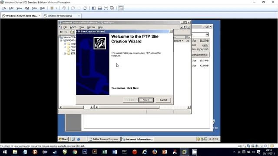The width and height of the screenshot is (278, 156).
Task: Click the guest tray security shield icon
Action: [x=199, y=139]
